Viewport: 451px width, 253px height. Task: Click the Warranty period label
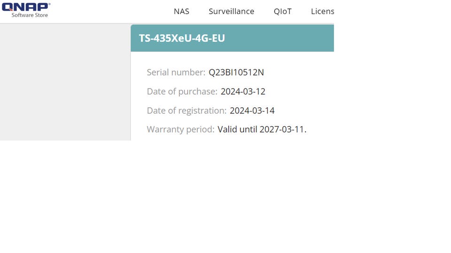click(180, 129)
